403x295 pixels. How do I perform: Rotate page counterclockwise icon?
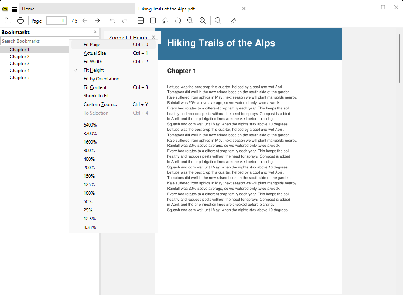click(165, 21)
